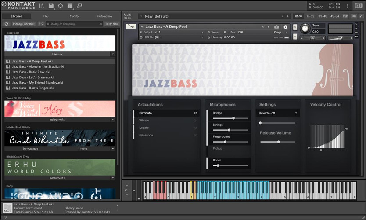Open the library browser icon in top toolbar

click(42, 6)
